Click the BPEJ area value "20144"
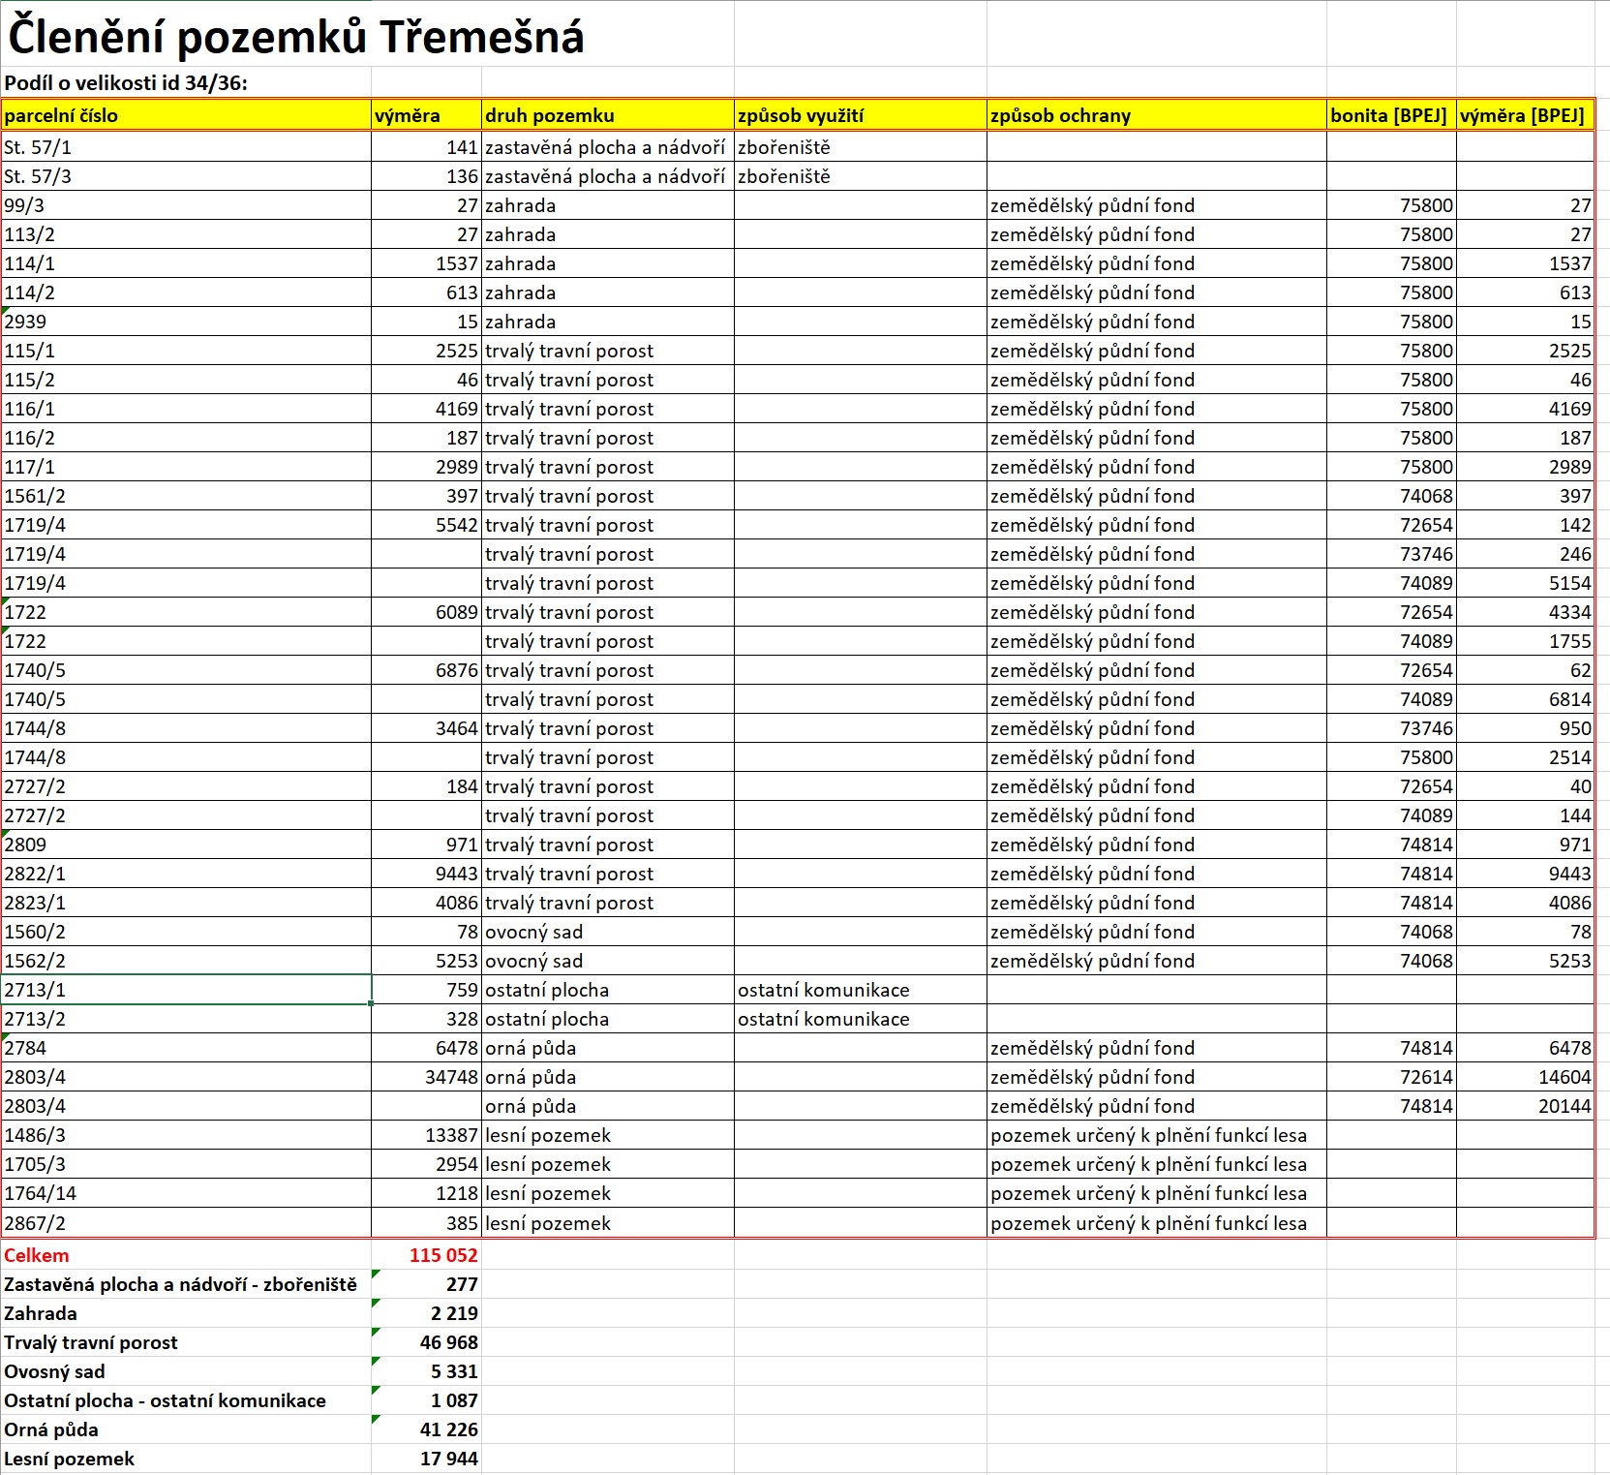Image resolution: width=1610 pixels, height=1475 pixels. coord(1525,1106)
